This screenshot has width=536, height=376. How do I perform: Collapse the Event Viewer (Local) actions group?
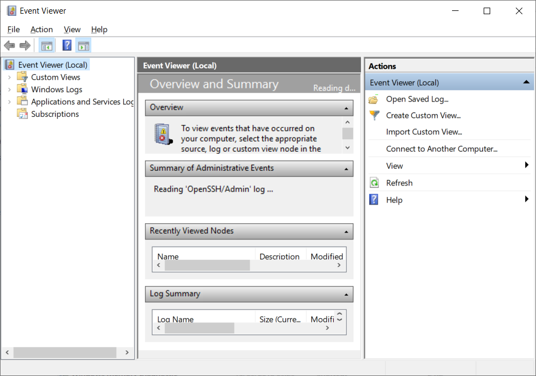click(x=526, y=82)
